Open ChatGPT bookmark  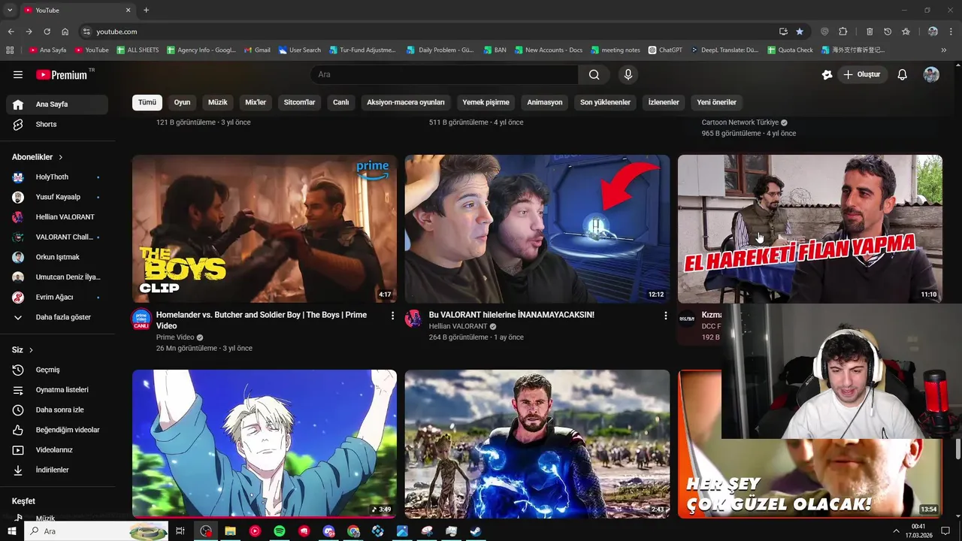[x=665, y=50]
